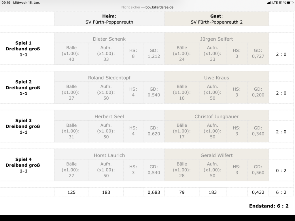Tap the bbv.billardarea.de address bar

[147, 7]
